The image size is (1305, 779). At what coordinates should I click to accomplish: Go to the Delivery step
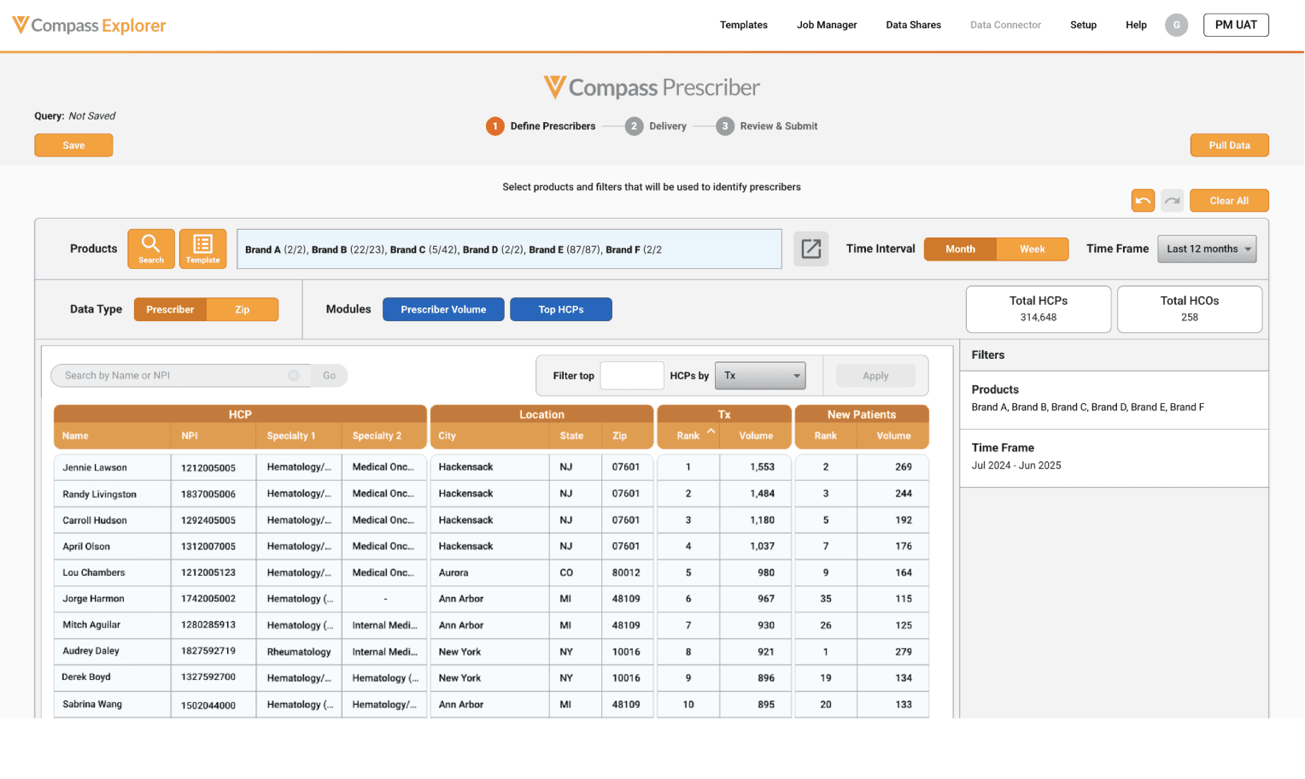[656, 126]
